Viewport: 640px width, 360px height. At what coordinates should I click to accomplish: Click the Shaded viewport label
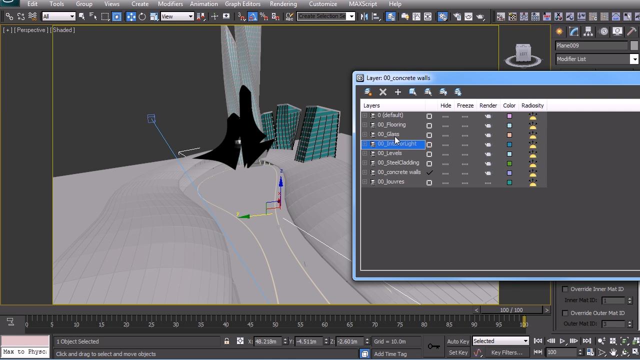[x=63, y=30]
